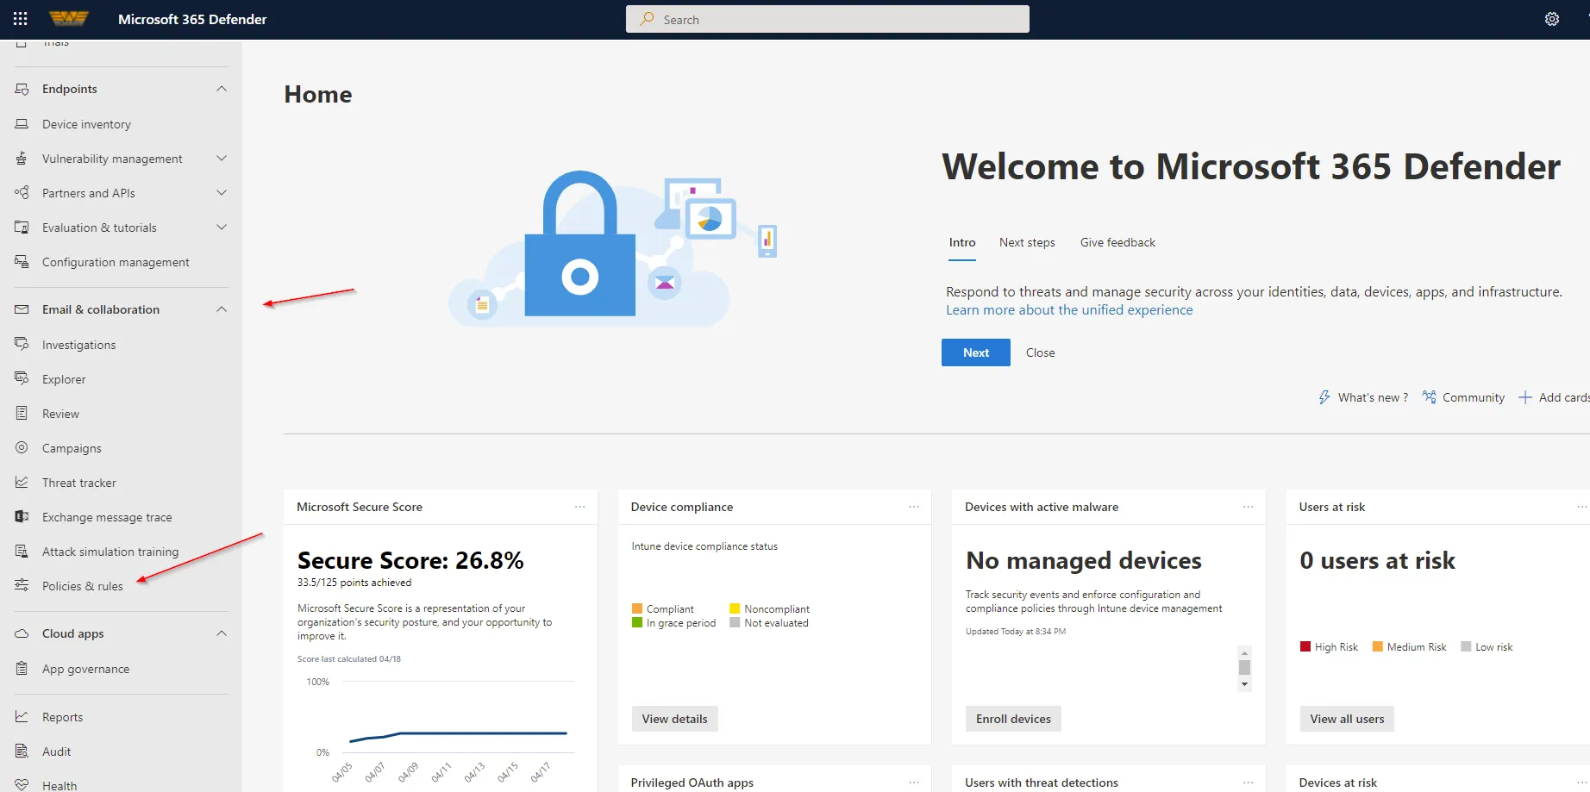
Task: Expand the Vulnerability management chevron
Action: tap(222, 159)
